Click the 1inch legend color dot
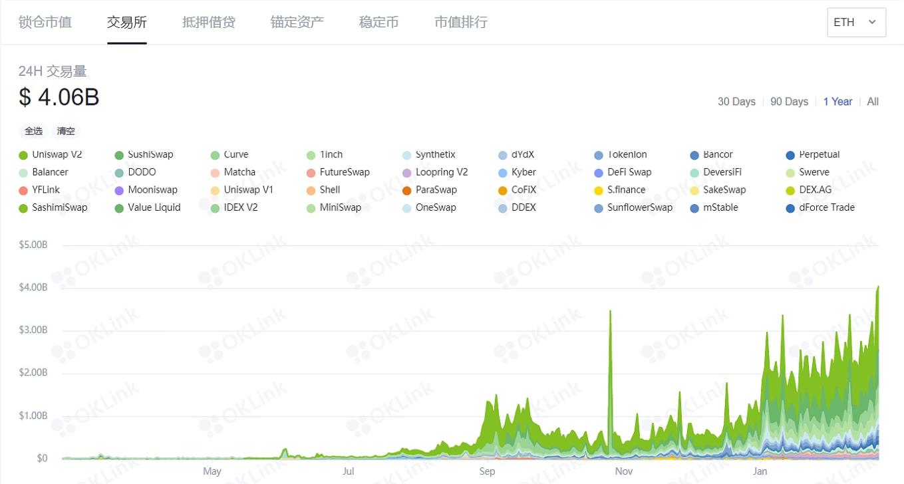This screenshot has height=484, width=904. pyautogui.click(x=311, y=155)
